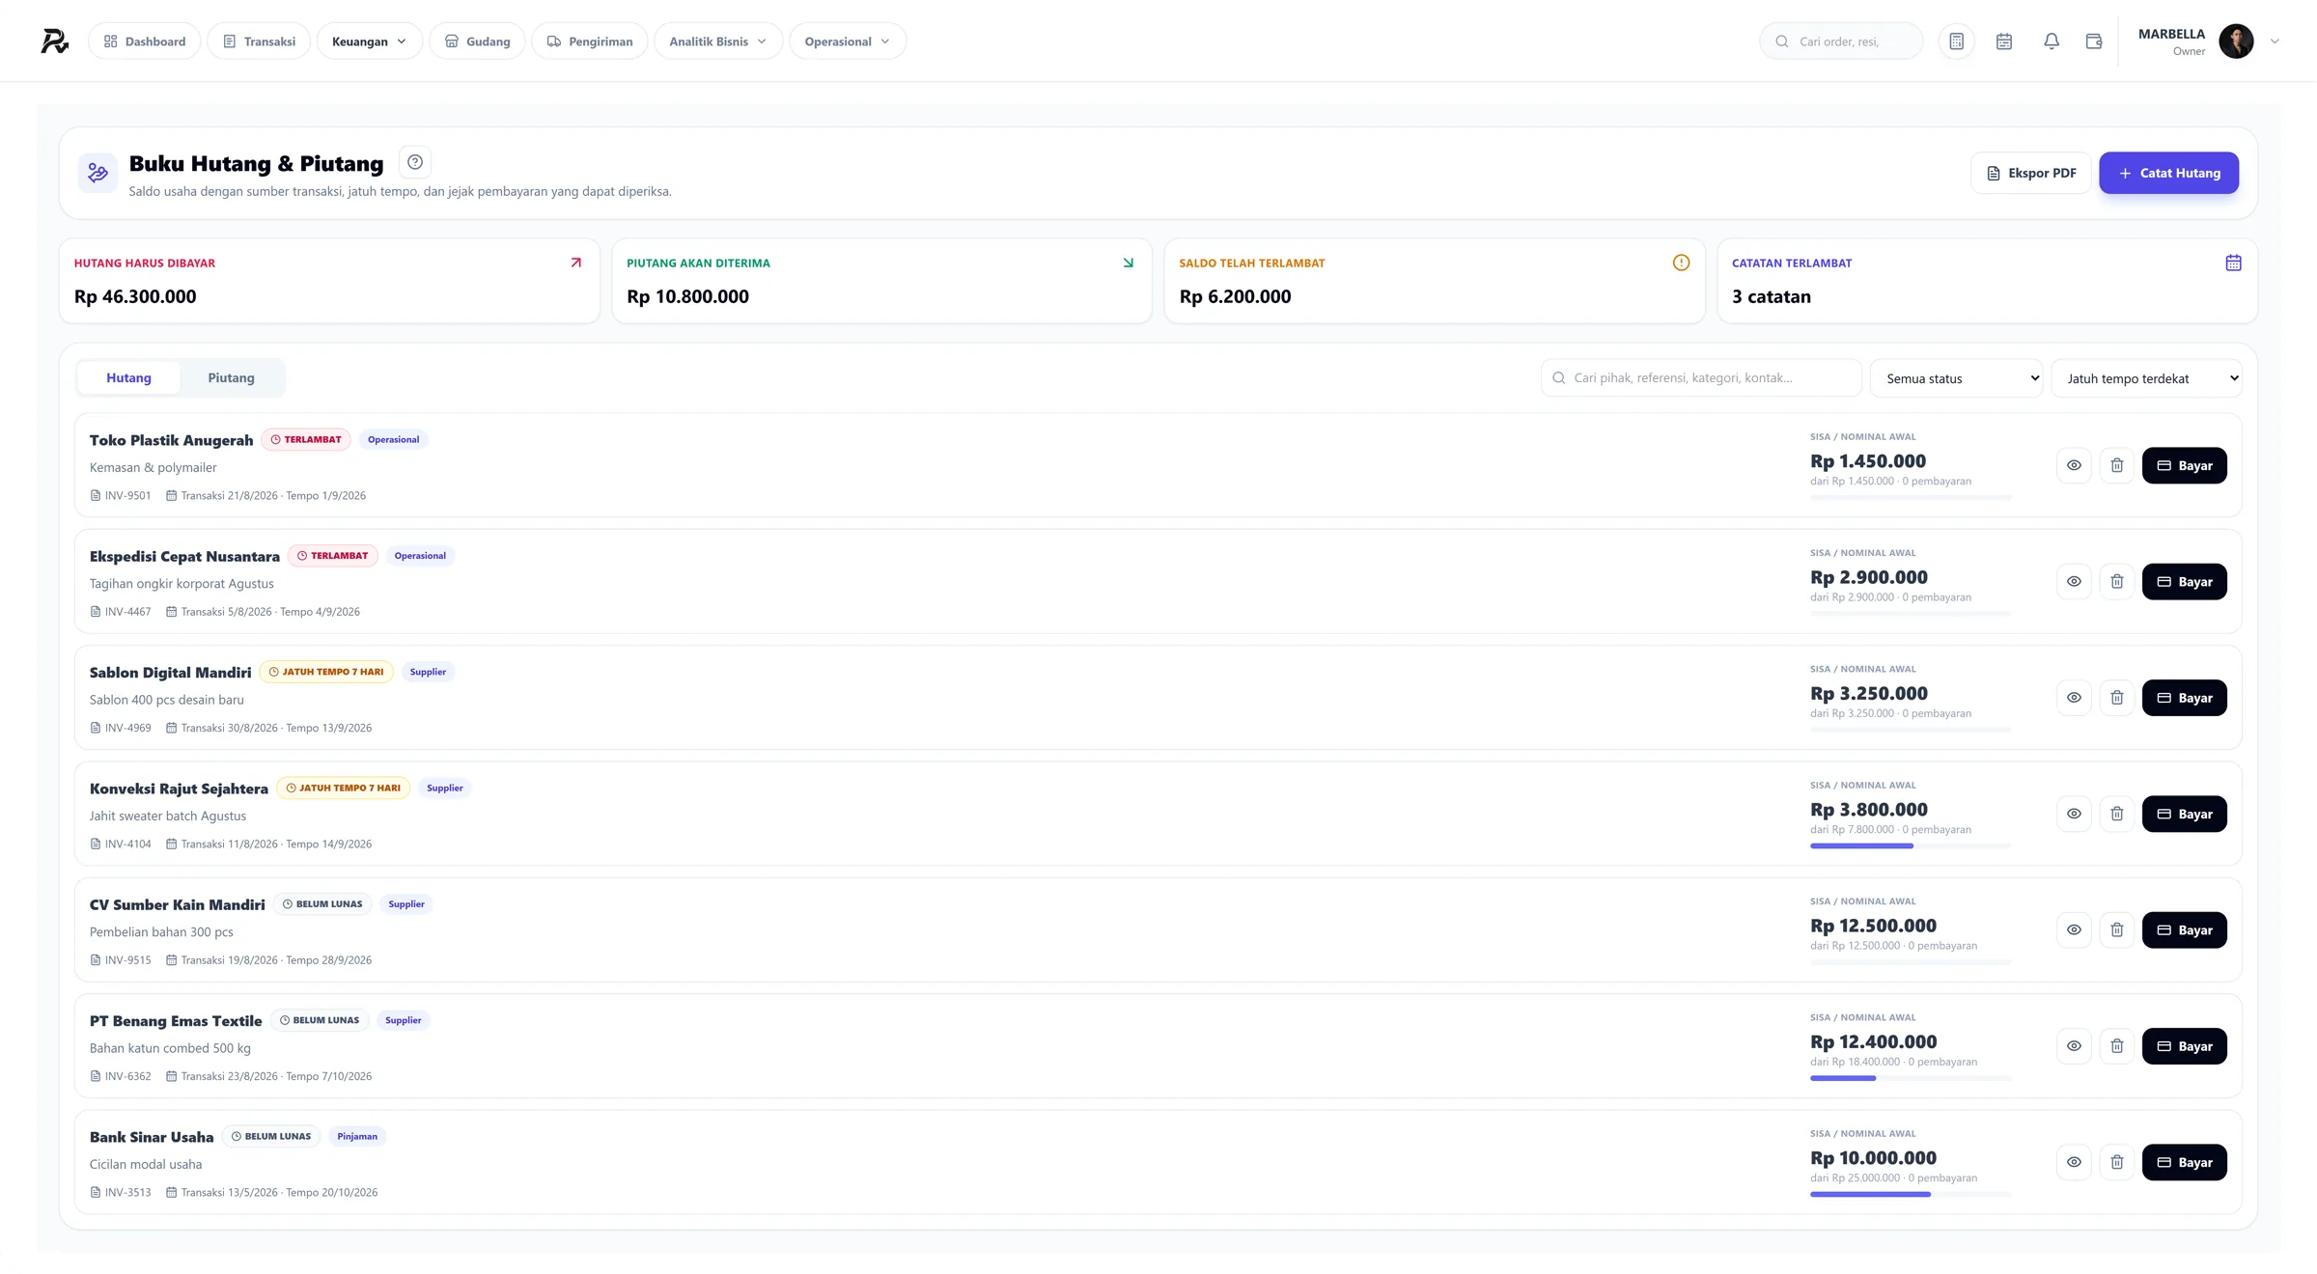View details of Bank Sinar Usaha
Viewport: 2317px width, 1274px height.
click(2074, 1162)
